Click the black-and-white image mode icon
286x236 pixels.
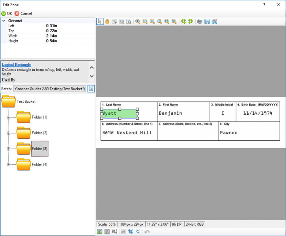pyautogui.click(x=114, y=232)
